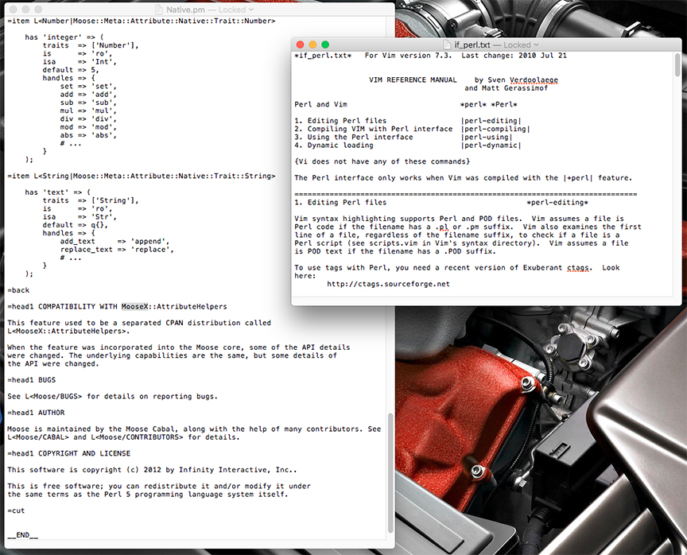Click the 'VIM REFERENCE MANUAL' heading text

tap(413, 80)
